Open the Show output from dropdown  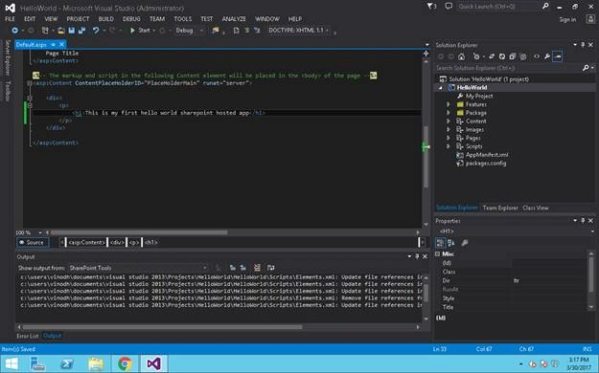pos(138,268)
